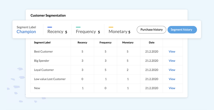Select the Champion segment label

point(26,32)
